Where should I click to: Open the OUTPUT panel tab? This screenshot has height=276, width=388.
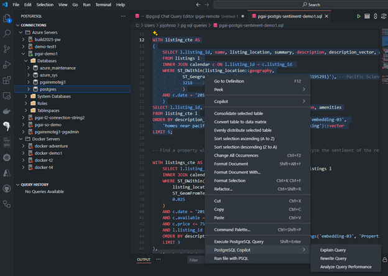tap(144, 260)
